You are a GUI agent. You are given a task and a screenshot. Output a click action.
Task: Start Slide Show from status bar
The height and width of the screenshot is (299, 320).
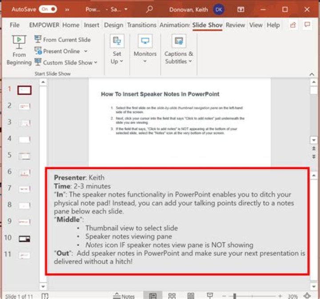tap(210, 295)
